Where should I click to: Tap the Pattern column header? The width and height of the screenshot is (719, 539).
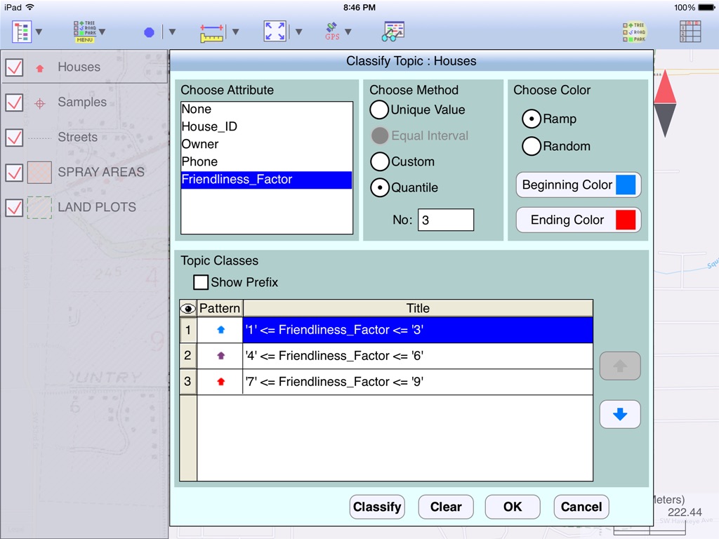[220, 309]
